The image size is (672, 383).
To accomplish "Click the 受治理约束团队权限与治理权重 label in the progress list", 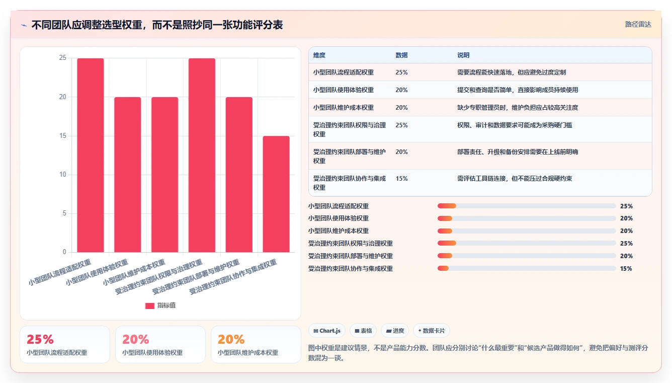I will coord(351,244).
